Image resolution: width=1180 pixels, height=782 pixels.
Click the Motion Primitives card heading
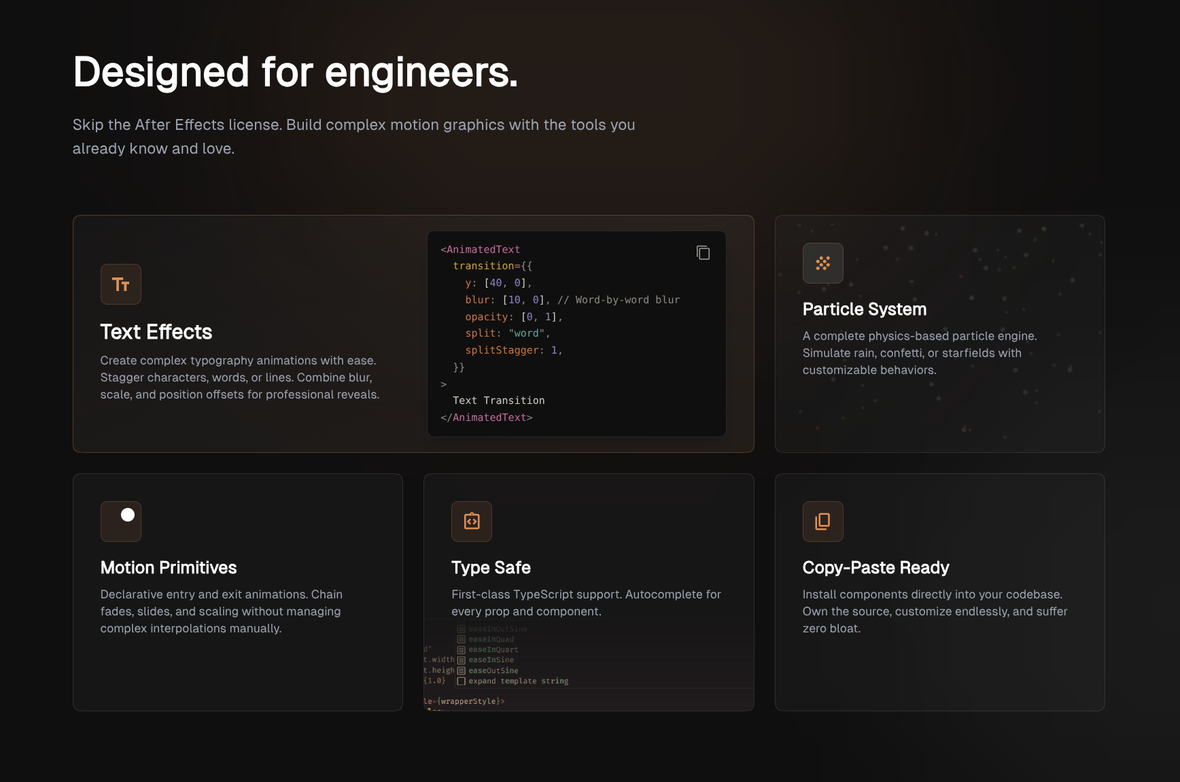168,567
